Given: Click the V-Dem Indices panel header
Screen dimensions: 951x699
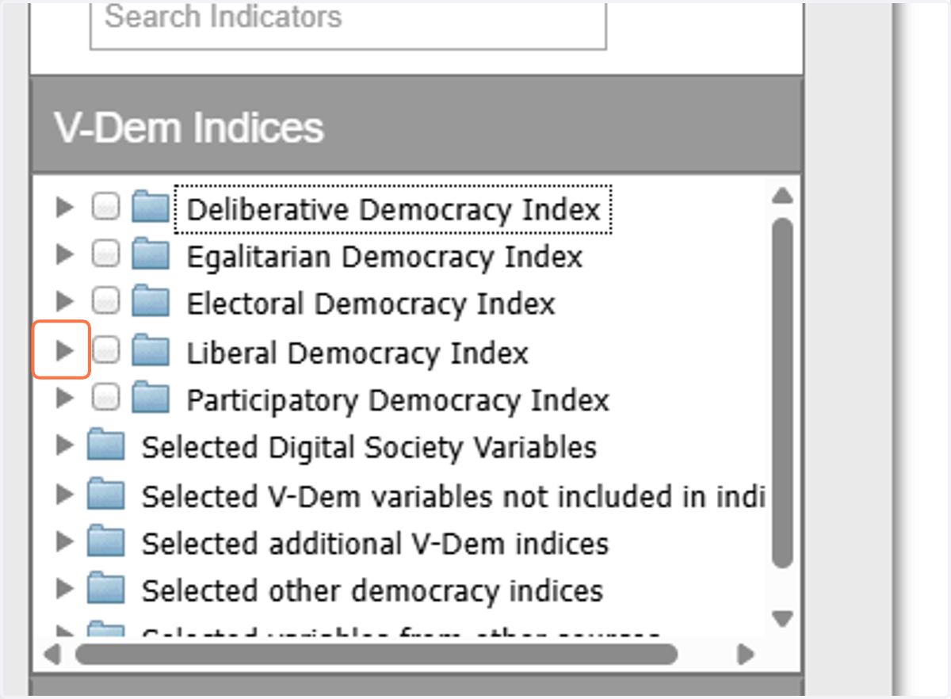Looking at the screenshot, I should pyautogui.click(x=416, y=125).
